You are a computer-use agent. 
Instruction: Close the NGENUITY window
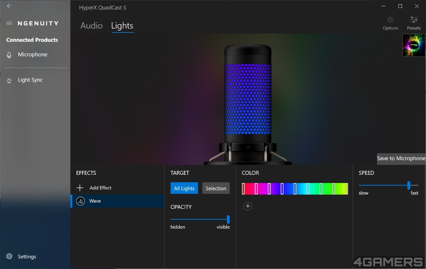coord(417,6)
